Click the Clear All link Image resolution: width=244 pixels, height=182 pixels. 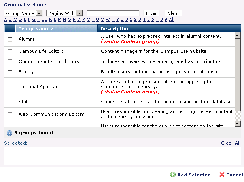coord(231,143)
